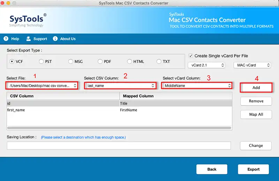
Task: Click the Add mapping button
Action: (x=256, y=88)
